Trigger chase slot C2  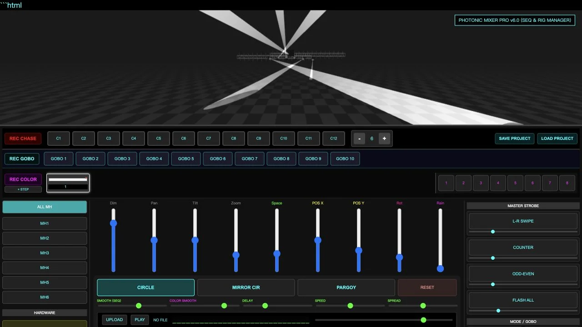(x=84, y=139)
